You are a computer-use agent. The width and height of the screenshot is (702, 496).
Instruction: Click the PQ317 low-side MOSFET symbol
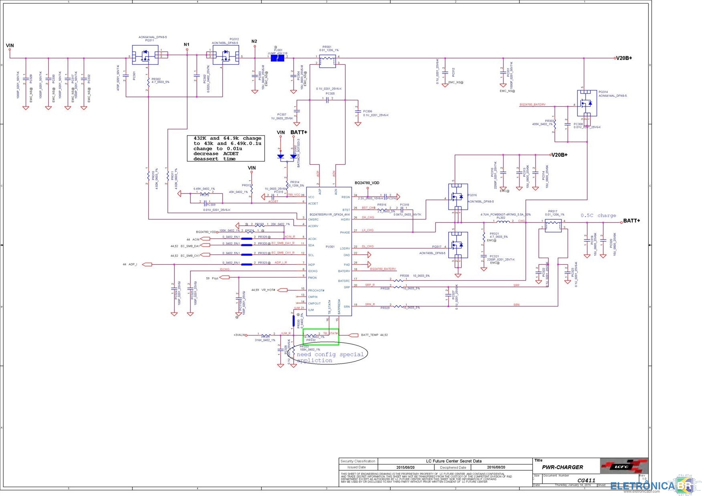click(458, 245)
